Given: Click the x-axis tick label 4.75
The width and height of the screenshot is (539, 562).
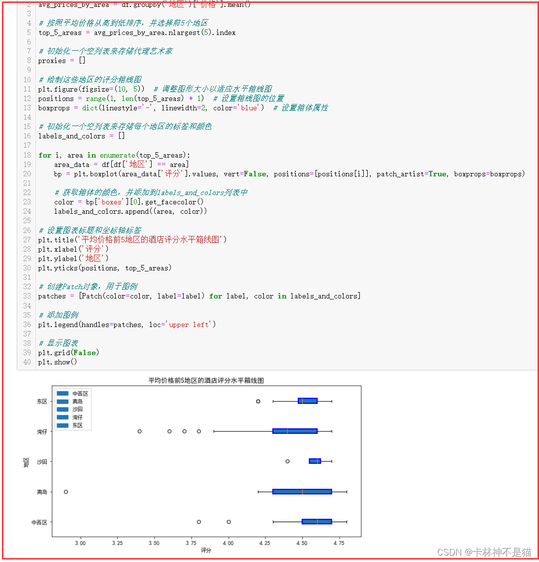Looking at the screenshot, I should coord(339,543).
